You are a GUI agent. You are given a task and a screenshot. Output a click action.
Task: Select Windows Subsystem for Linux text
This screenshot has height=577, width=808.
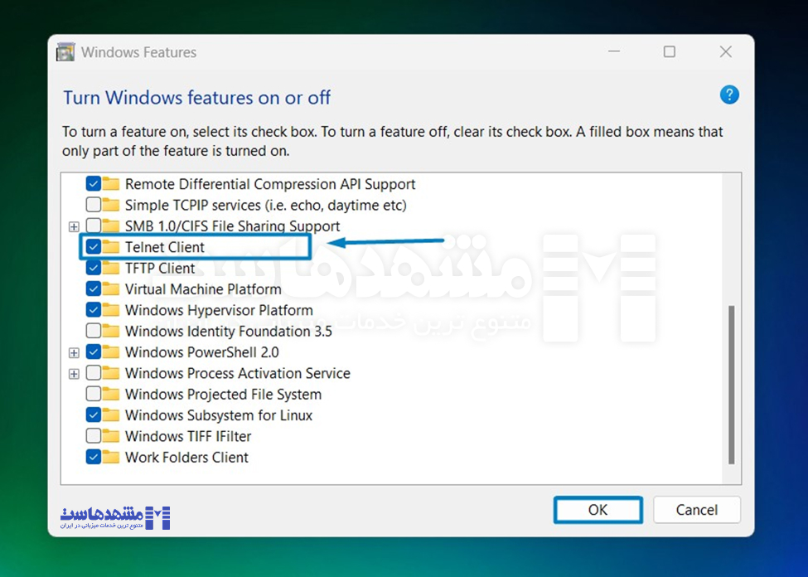(x=219, y=415)
